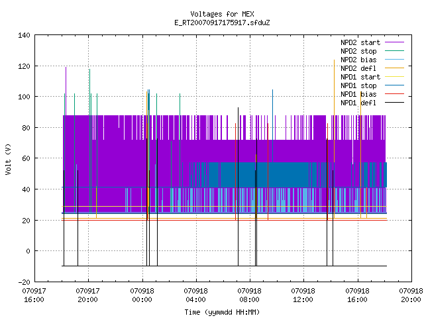The image size is (424, 318).
Task: Select the file name E_RT20070917175917.sfduZ
Action: pyautogui.click(x=222, y=23)
